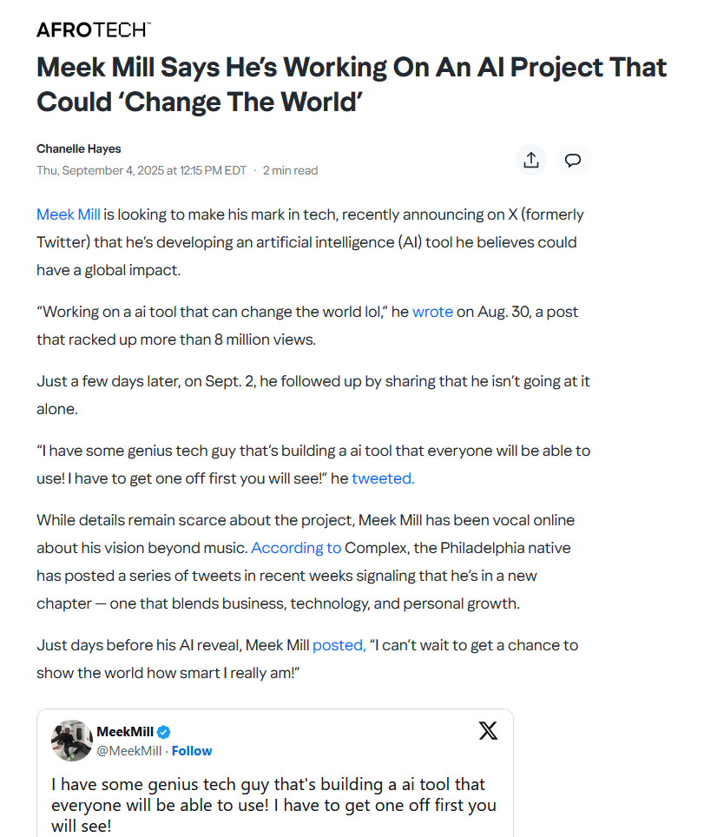Open MeekMill's profile avatar in tweet
The image size is (704, 837).
point(71,741)
